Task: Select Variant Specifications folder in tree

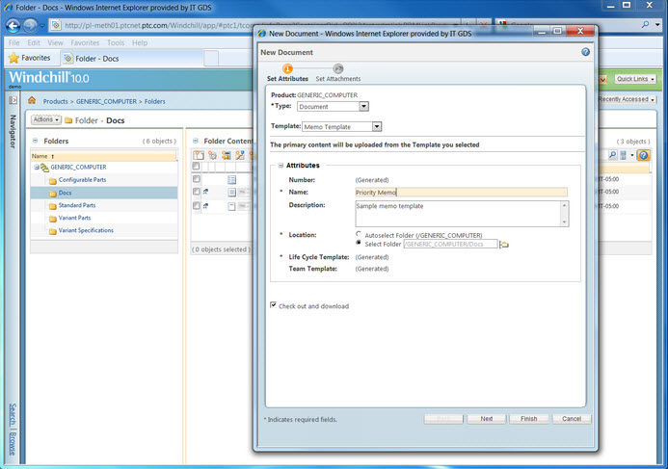Action: click(86, 230)
